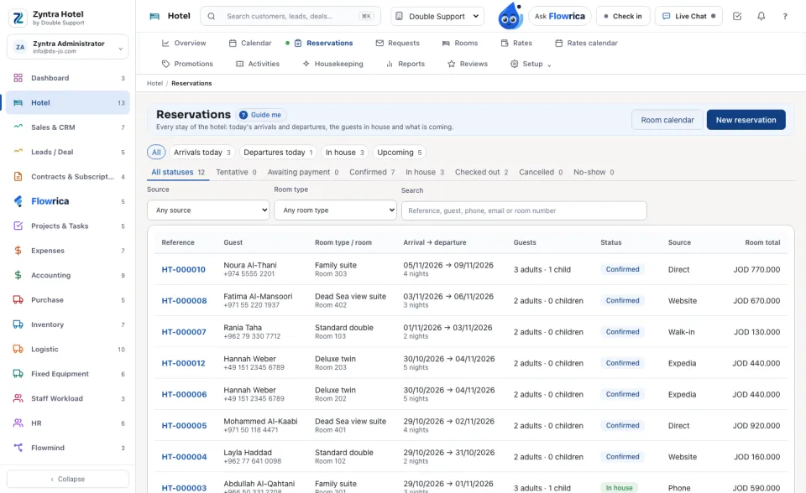Expand the Setup menu
Image resolution: width=806 pixels, height=493 pixels.
point(531,64)
